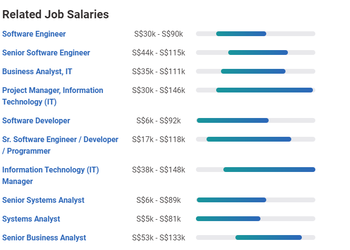Open Information Technology (IT) Manager link
This screenshot has height=250, width=350.
click(x=51, y=170)
